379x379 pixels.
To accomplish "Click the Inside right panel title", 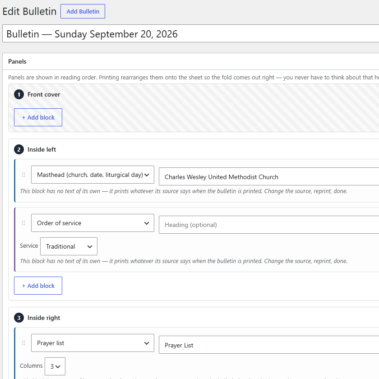I will pyautogui.click(x=44, y=318).
